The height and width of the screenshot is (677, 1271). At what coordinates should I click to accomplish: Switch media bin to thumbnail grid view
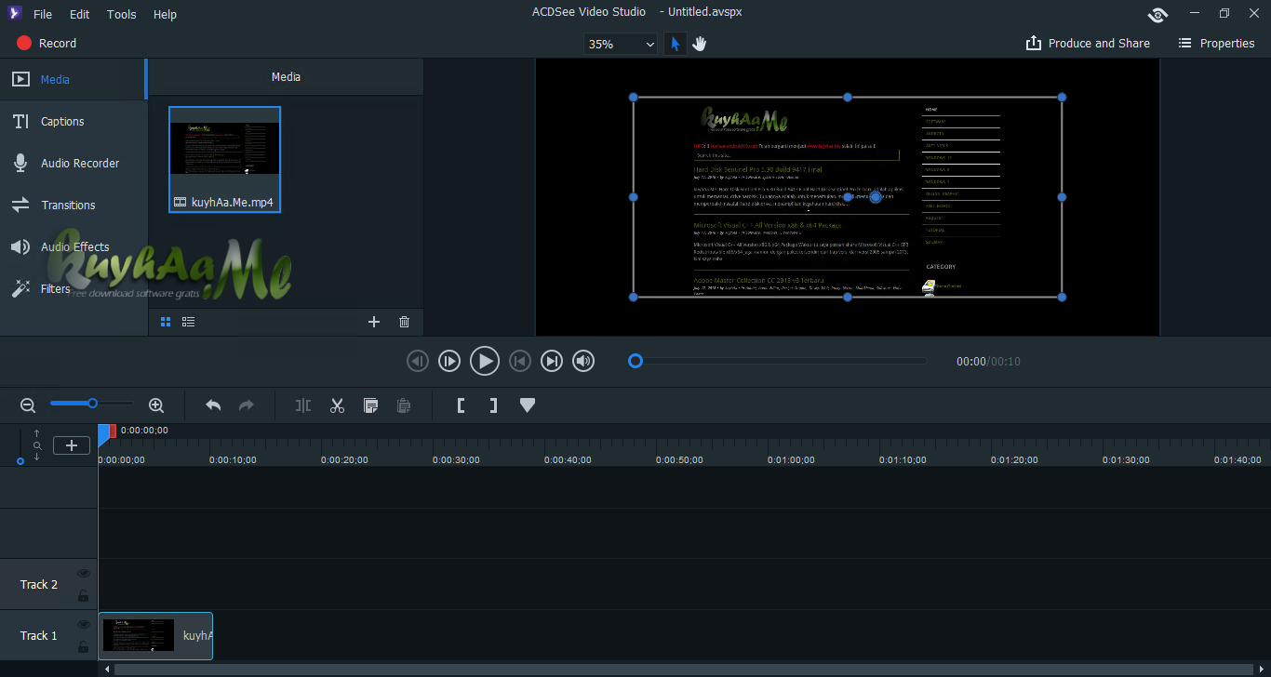pyautogui.click(x=166, y=322)
